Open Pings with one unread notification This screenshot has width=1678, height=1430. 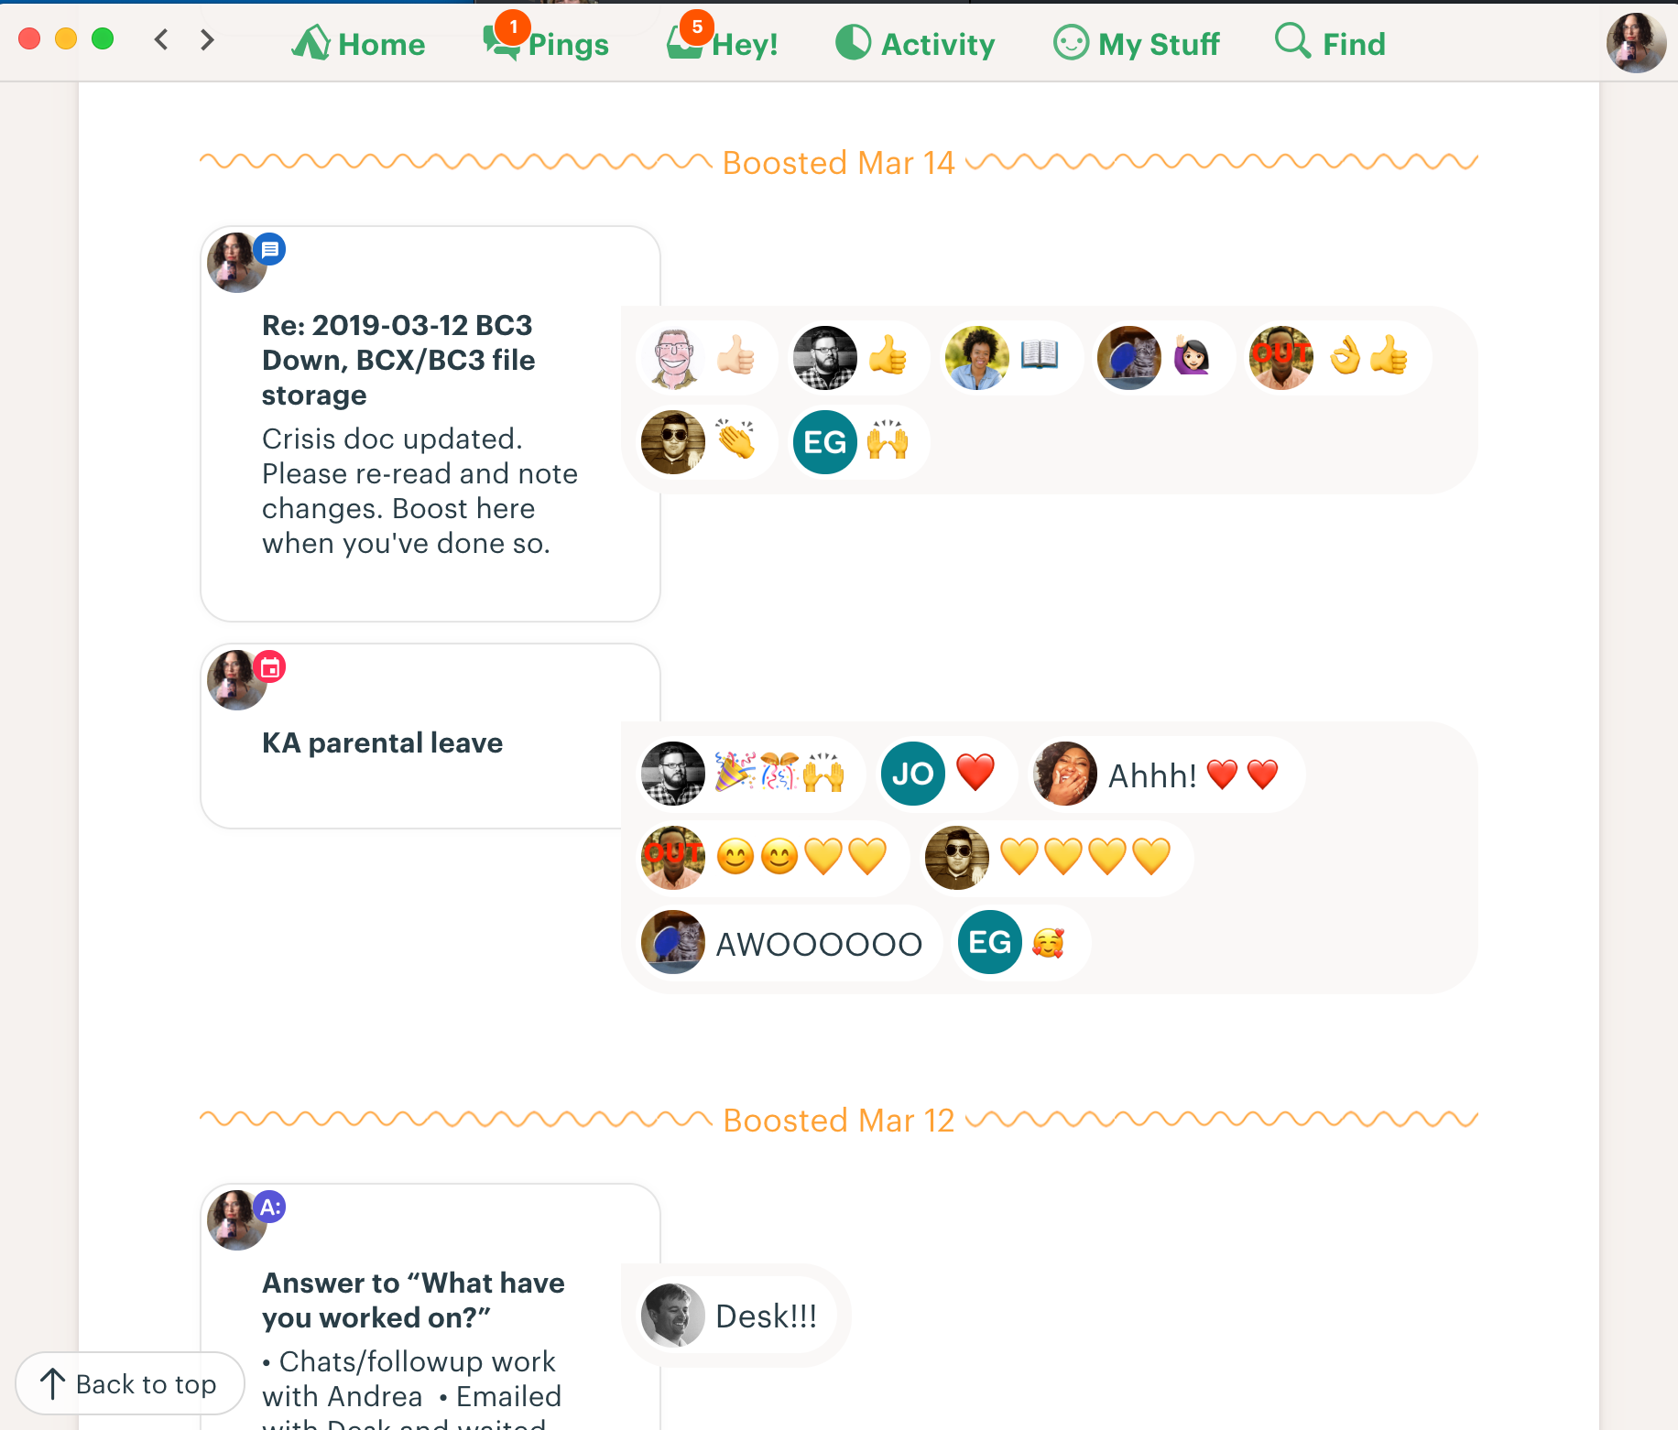point(546,43)
